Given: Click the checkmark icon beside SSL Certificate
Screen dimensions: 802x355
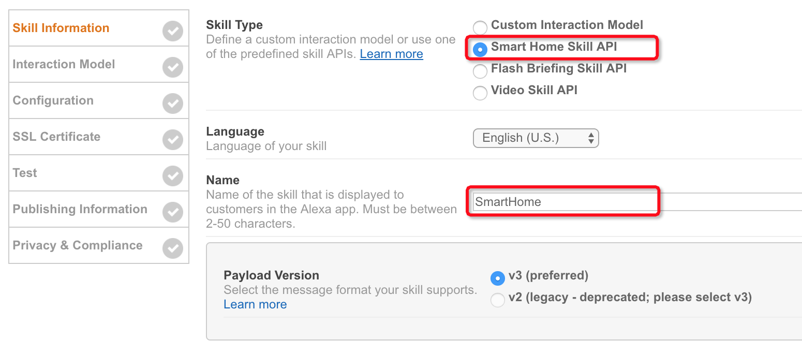Looking at the screenshot, I should 172,140.
